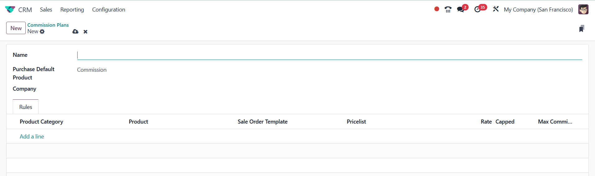The width and height of the screenshot is (595, 176).
Task: Select the Rules tab
Action: [x=26, y=107]
